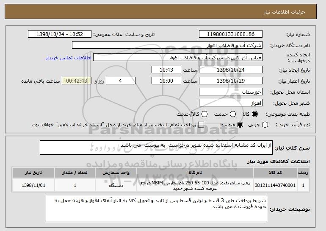Click the اهواز delivery city field

coord(230,103)
